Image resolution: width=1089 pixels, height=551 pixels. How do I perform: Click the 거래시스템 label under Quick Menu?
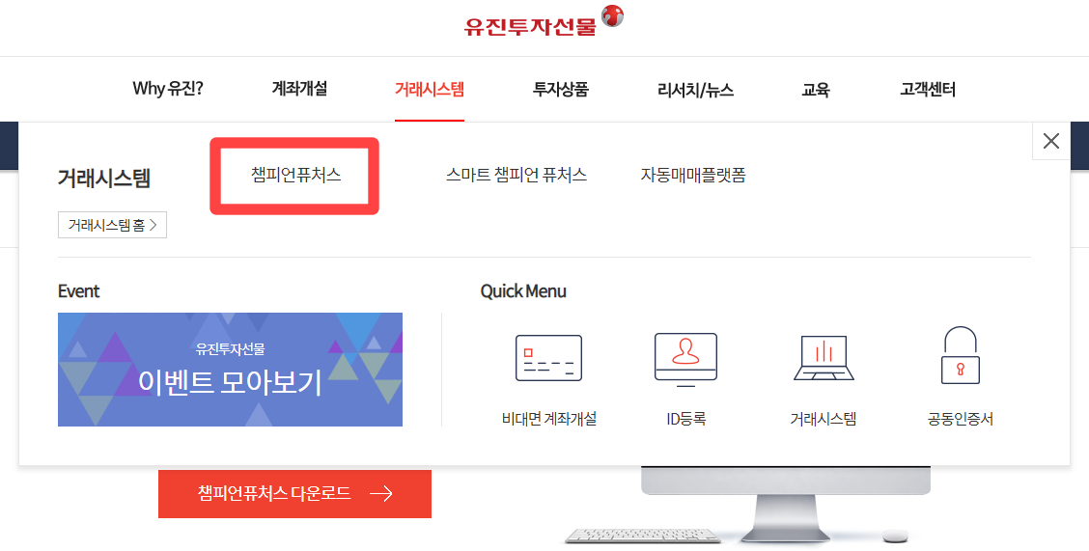[823, 419]
